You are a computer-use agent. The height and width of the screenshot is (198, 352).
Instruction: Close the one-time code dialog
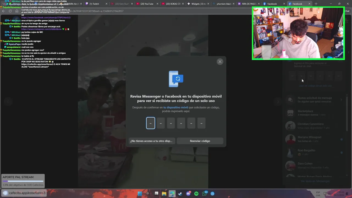click(x=220, y=62)
